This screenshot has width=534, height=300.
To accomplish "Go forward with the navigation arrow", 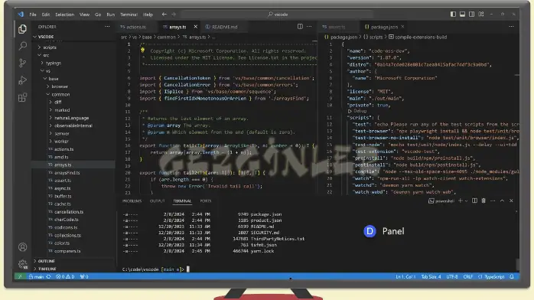I will pos(174,15).
